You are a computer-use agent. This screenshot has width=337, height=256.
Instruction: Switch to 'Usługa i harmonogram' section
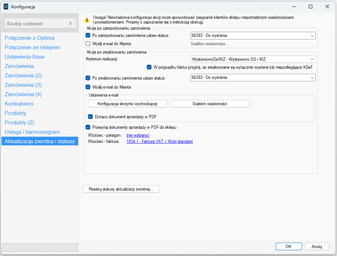click(x=32, y=132)
